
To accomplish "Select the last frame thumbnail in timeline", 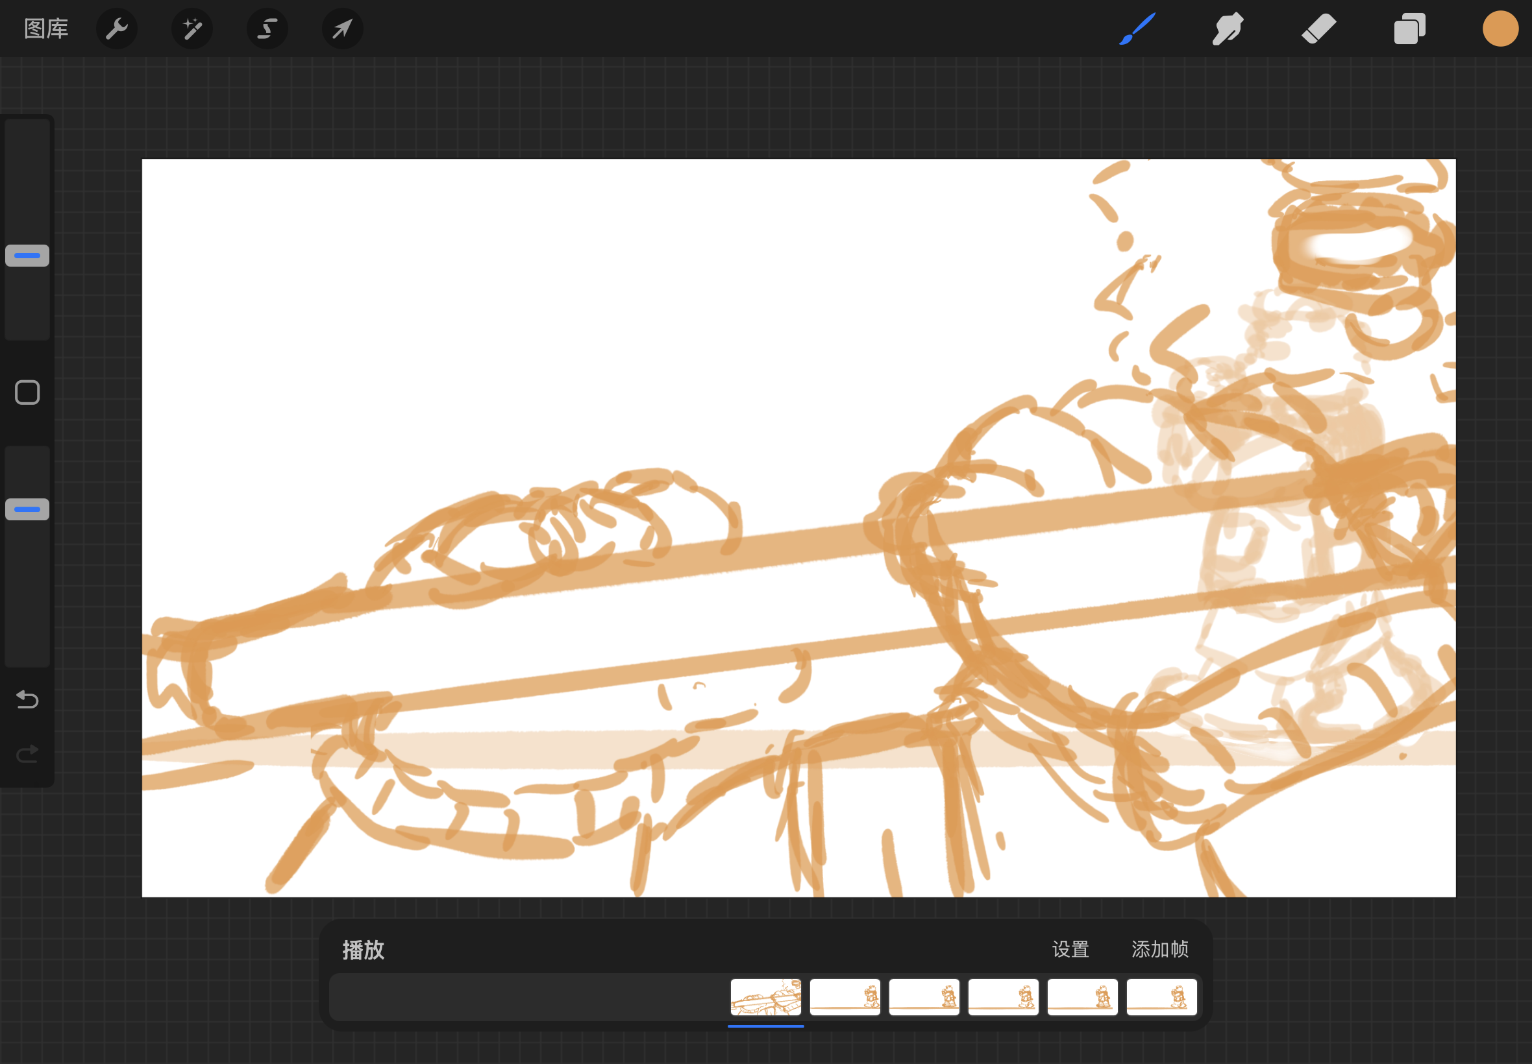I will click(1161, 997).
